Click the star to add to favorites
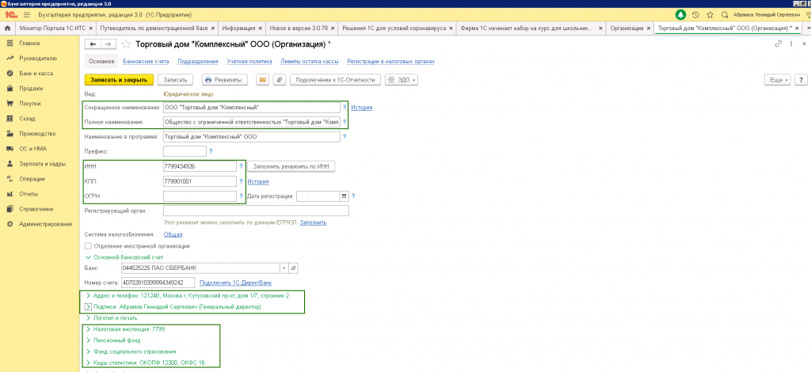Screen dimensions: 811x372 click(x=127, y=44)
